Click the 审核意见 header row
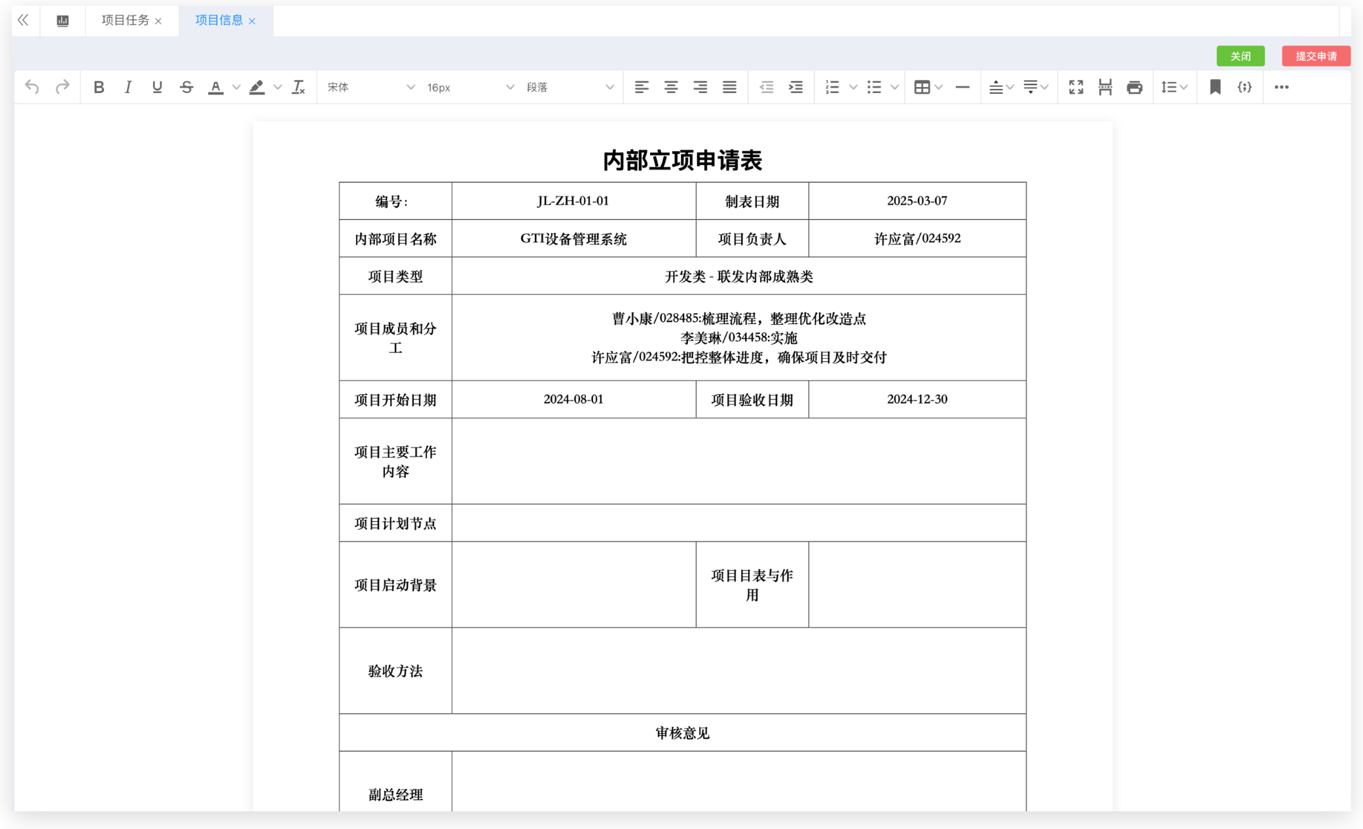 point(682,732)
